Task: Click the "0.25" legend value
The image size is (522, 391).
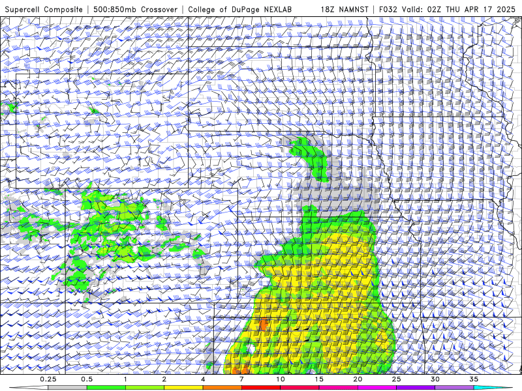Action: click(x=48, y=379)
